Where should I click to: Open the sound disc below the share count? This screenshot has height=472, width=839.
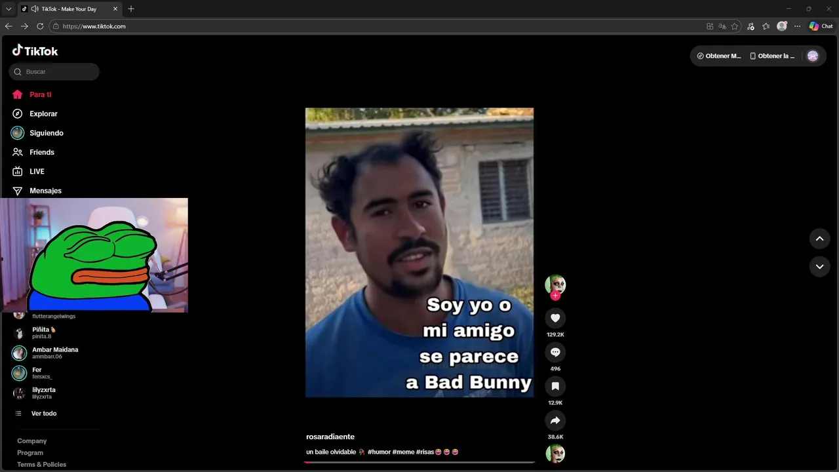pos(555,454)
